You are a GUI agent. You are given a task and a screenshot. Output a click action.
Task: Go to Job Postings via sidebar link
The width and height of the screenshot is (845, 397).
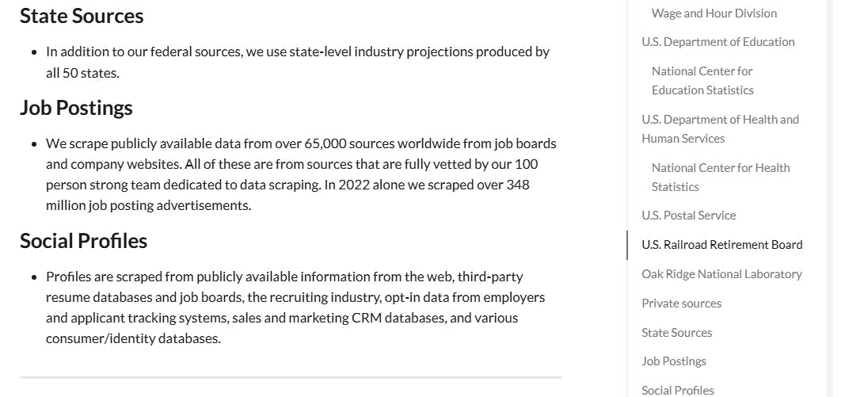point(673,361)
